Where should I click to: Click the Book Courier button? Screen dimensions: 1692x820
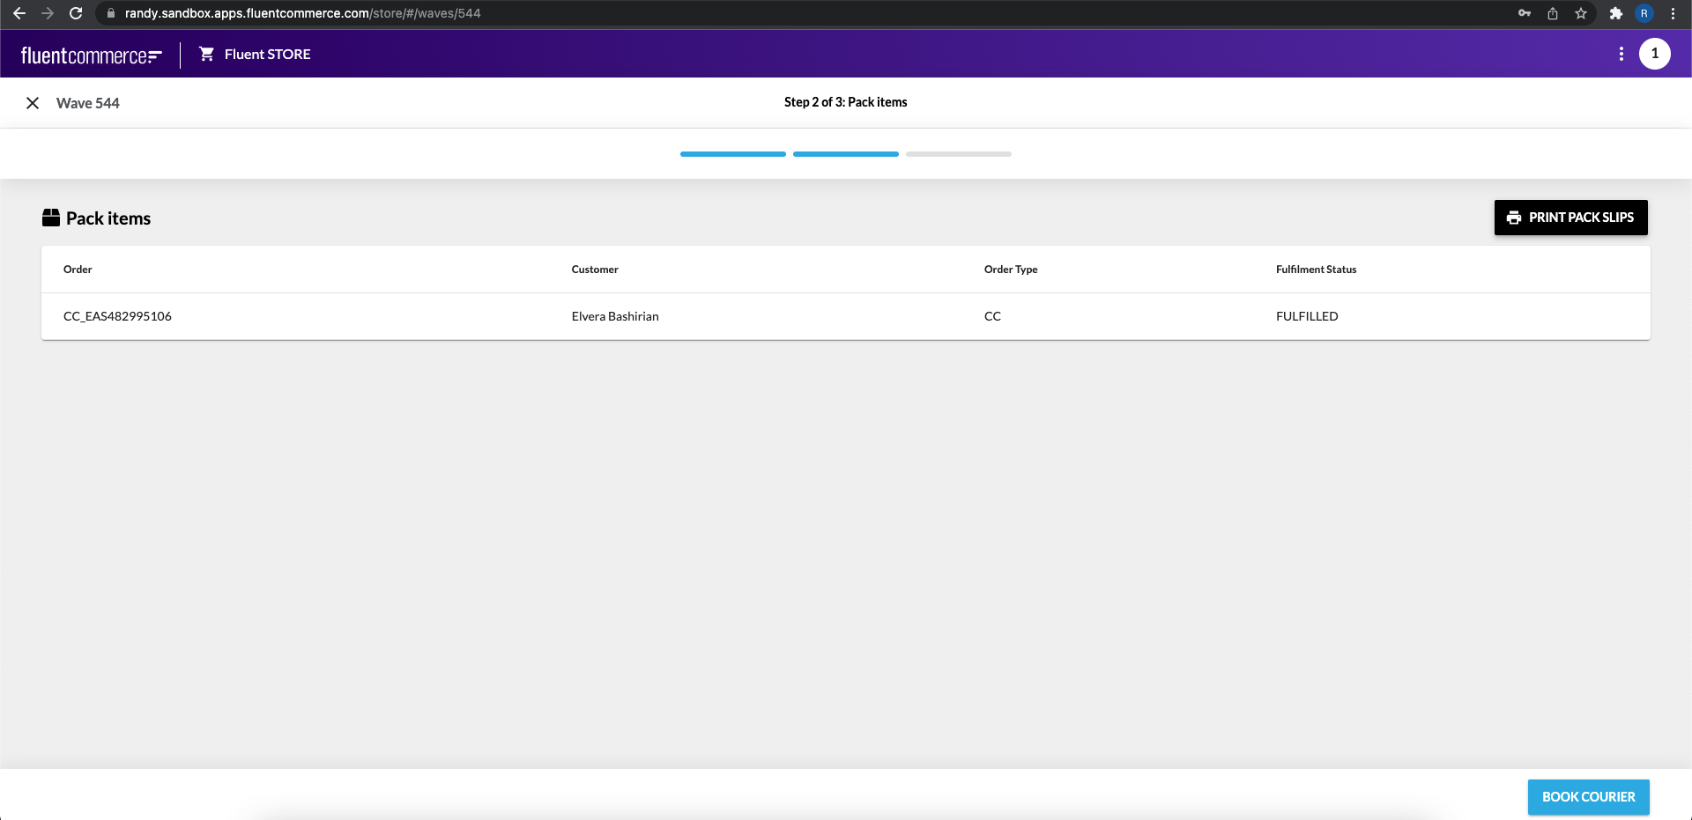(1588, 797)
